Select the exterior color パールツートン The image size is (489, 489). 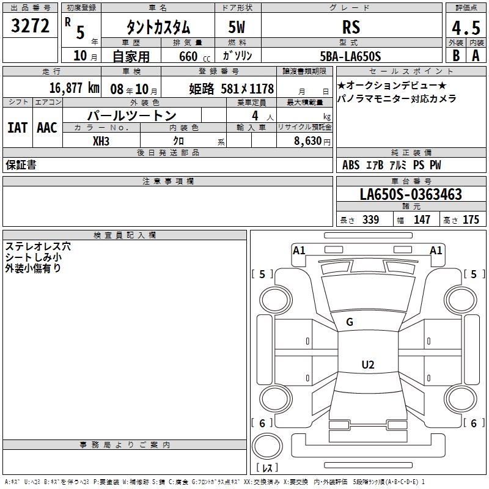click(132, 116)
